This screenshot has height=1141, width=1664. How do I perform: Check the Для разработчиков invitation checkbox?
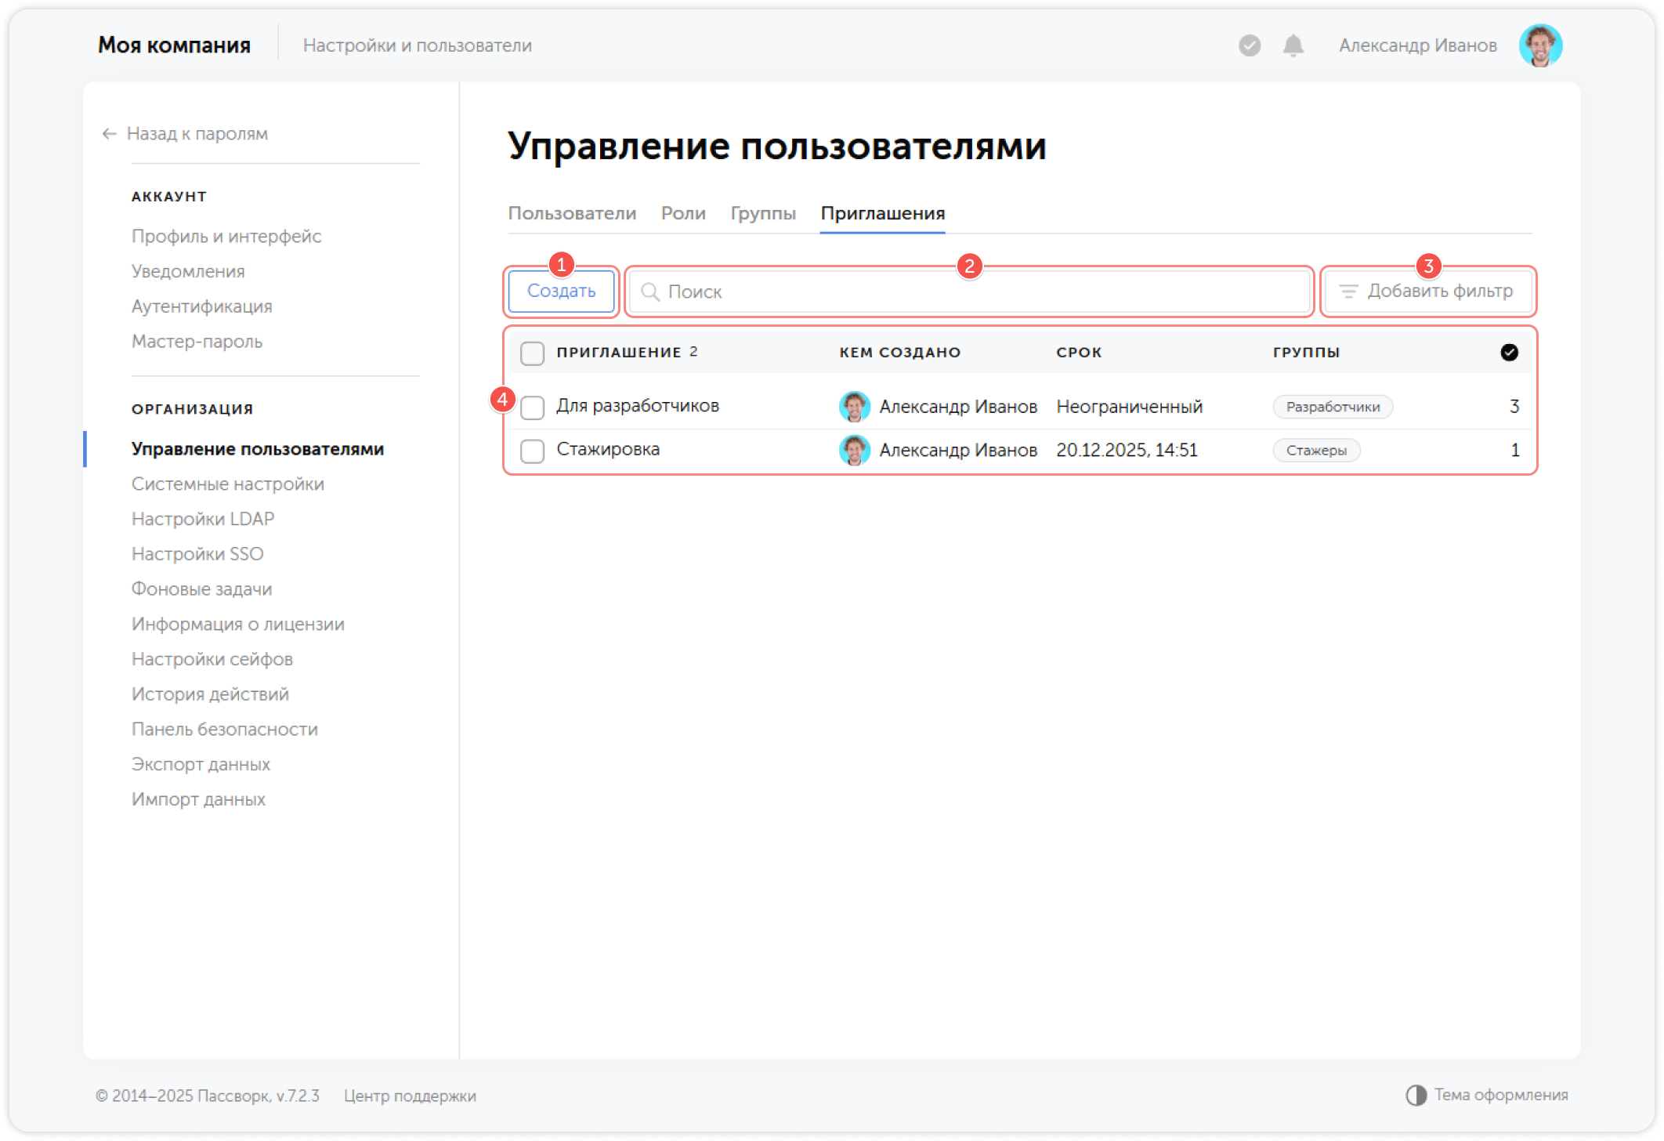pos(532,407)
